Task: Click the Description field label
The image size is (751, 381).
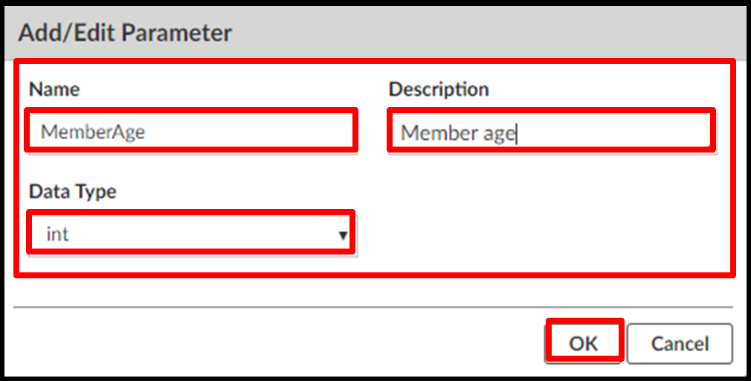Action: (x=439, y=89)
